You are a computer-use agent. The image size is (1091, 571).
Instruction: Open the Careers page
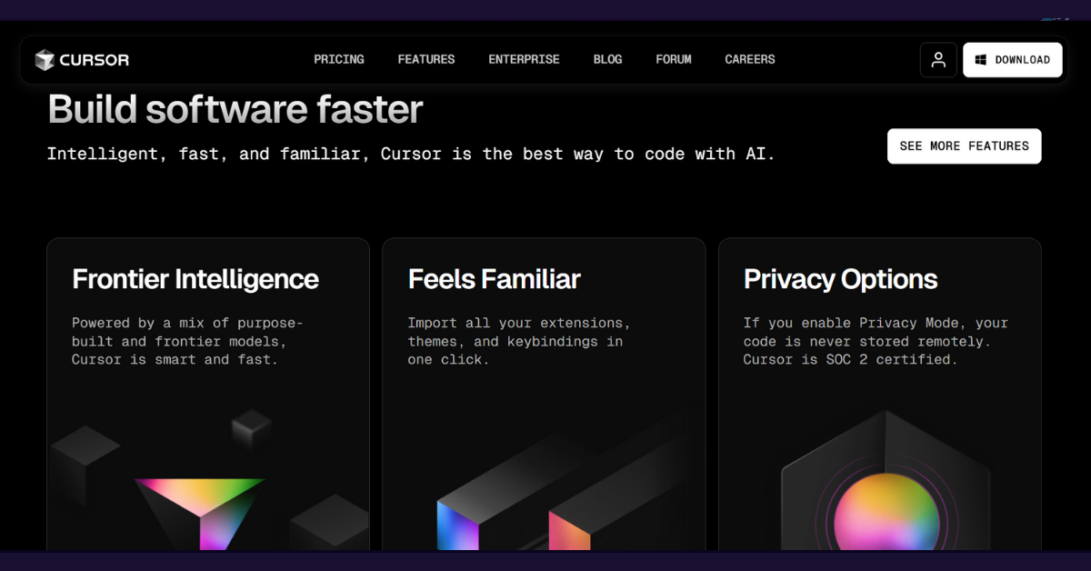tap(750, 60)
